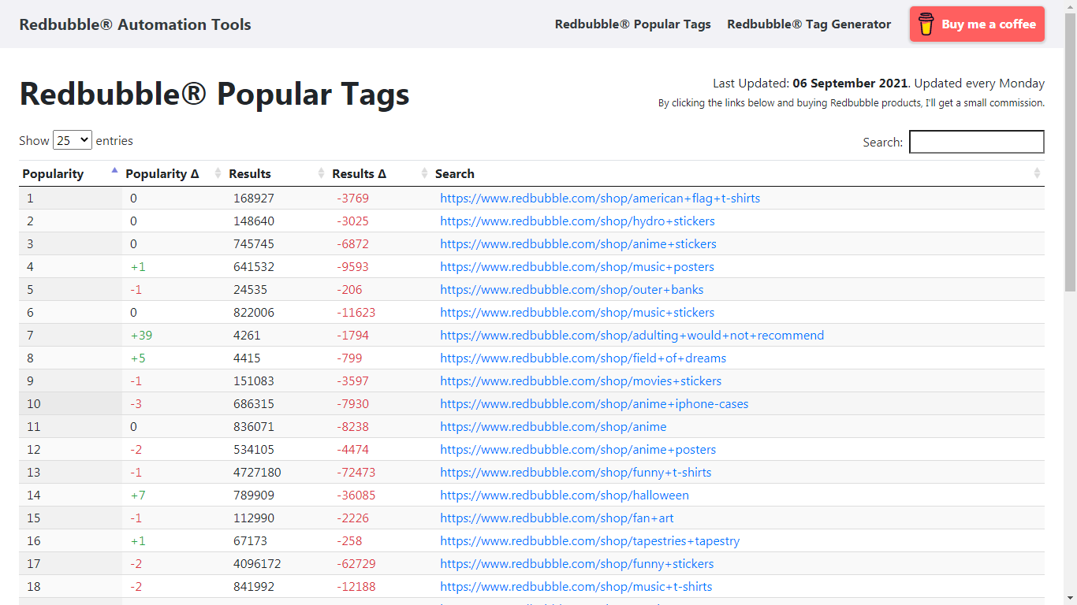Open american+flag+t-shirts link

(x=600, y=199)
